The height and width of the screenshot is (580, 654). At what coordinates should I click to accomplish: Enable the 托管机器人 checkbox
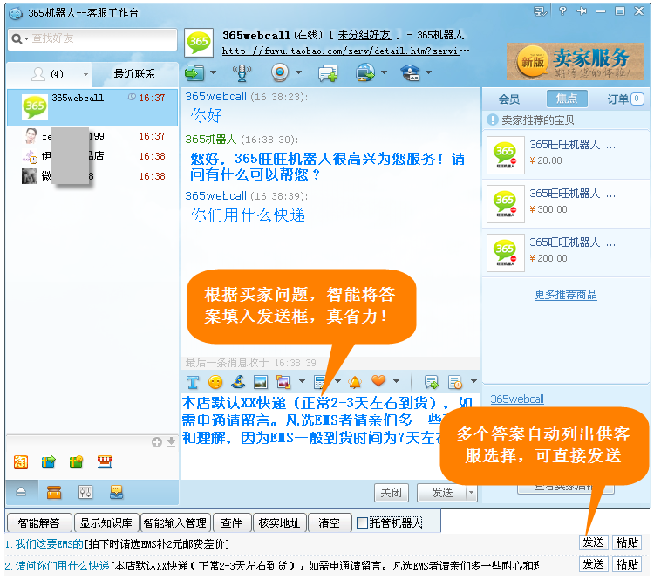pos(362,522)
